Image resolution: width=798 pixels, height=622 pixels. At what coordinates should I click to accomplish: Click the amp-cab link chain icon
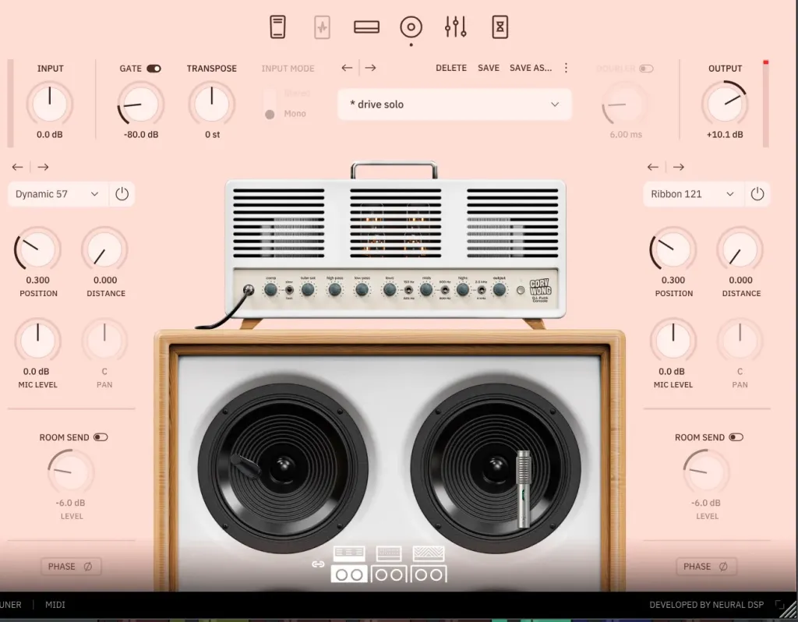(x=318, y=564)
